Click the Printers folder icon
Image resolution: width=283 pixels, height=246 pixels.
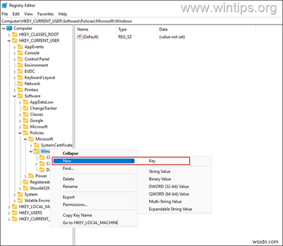pos(20,90)
